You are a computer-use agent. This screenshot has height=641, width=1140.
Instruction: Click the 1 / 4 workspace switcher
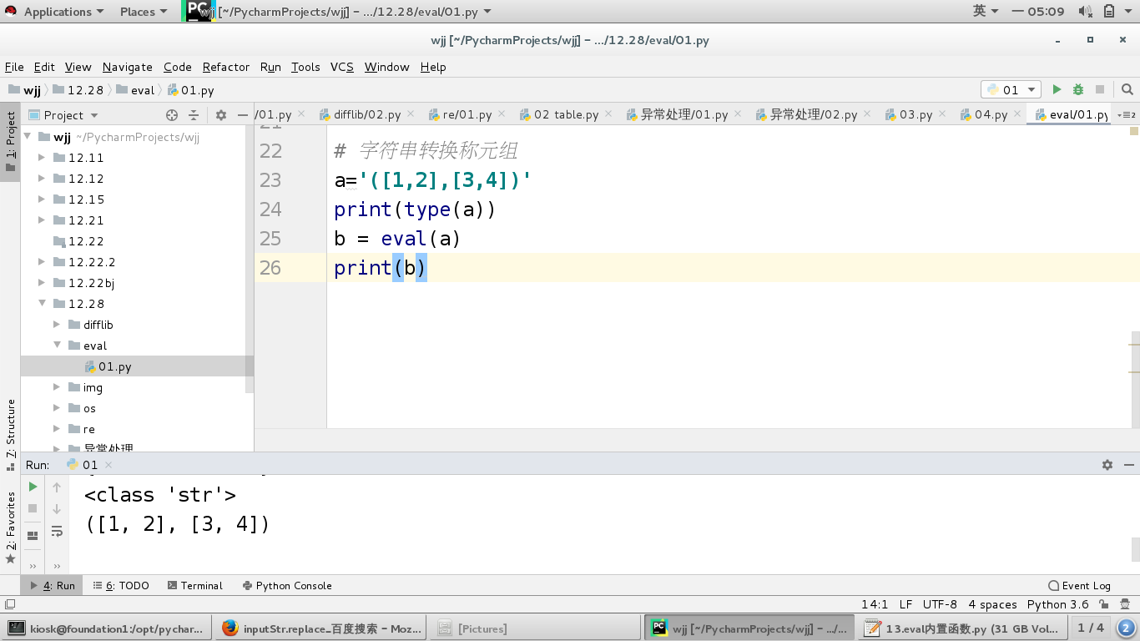1090,628
